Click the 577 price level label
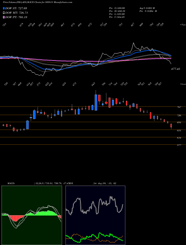Image resolution: width=186 pixels, height=245 pixels. tap(179, 145)
